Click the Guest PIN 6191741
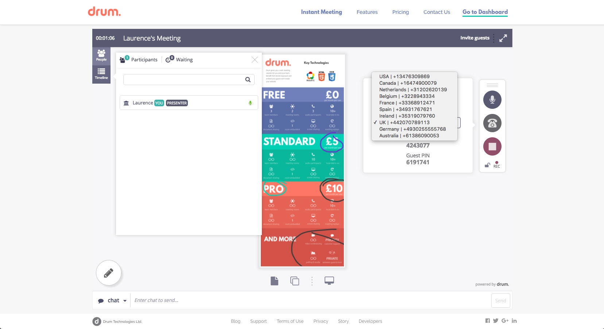The width and height of the screenshot is (604, 329). click(418, 162)
